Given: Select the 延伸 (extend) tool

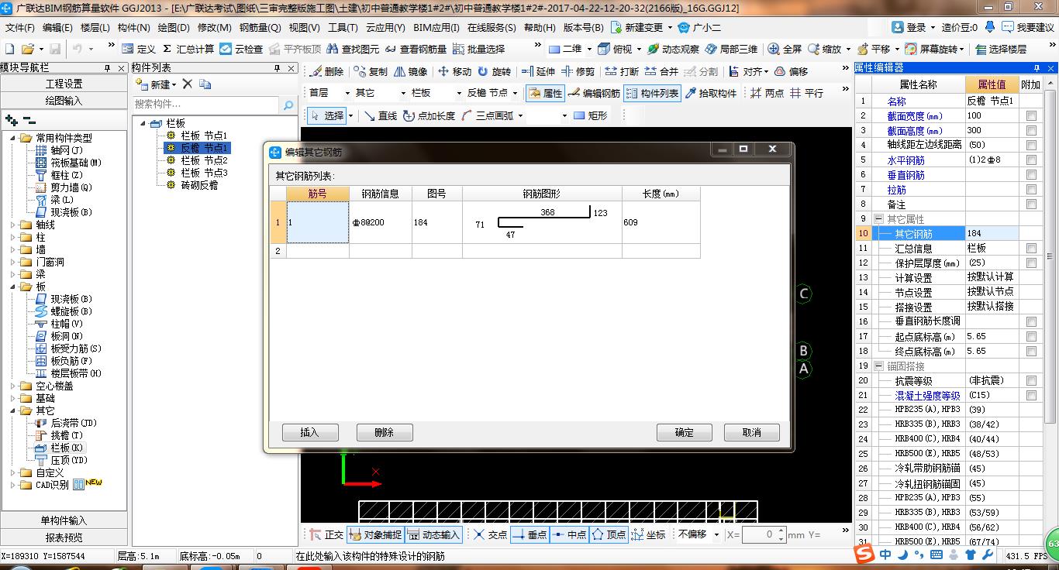Looking at the screenshot, I should [538, 71].
